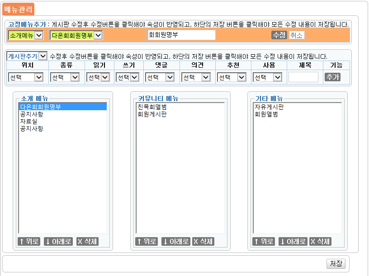Click ↑ 위로 under 소개 메뉴

coord(29,242)
